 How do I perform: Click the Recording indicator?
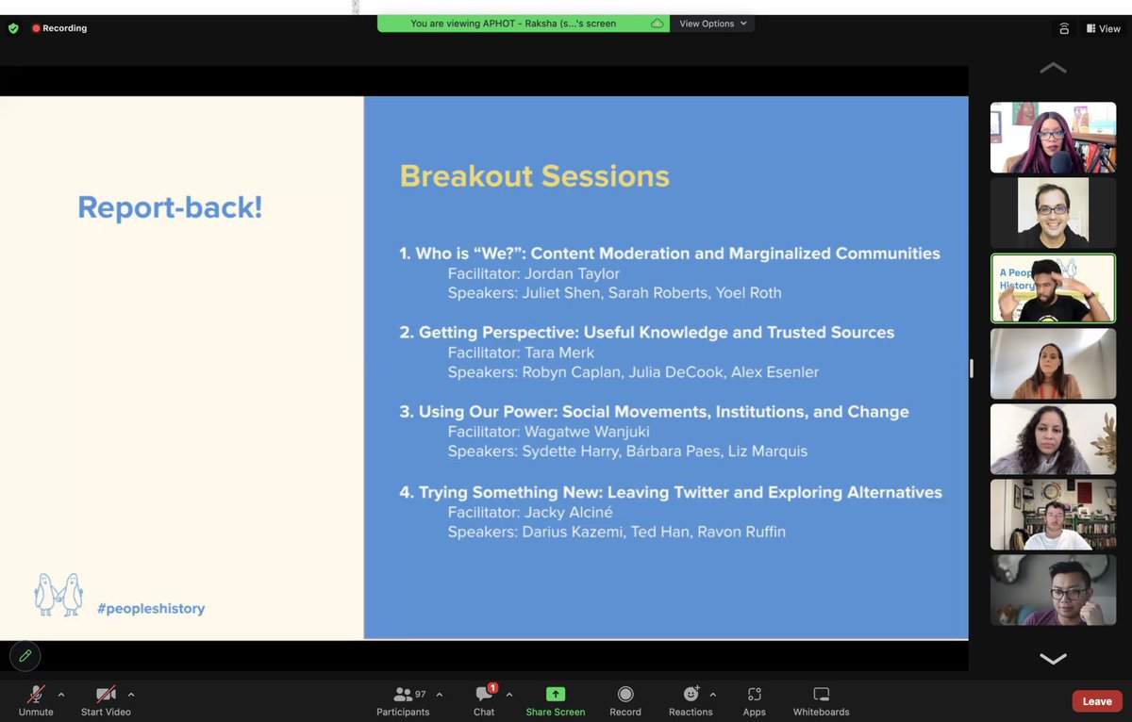click(59, 28)
